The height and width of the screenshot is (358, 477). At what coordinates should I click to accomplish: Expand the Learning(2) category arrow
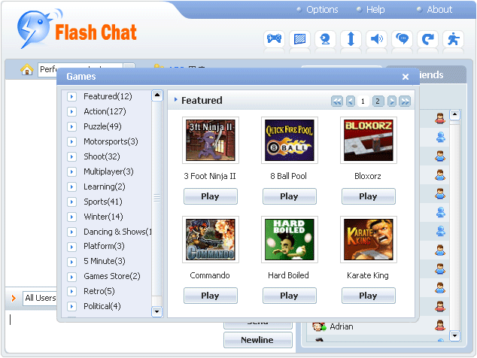click(x=71, y=187)
